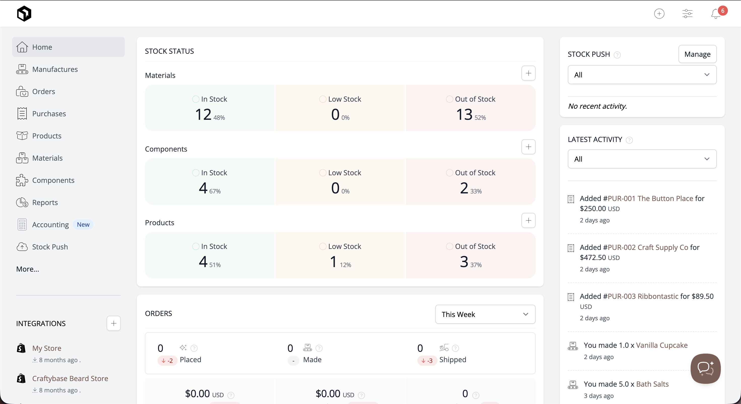This screenshot has height=404, width=741.
Task: Add a product via plus button
Action: pos(529,220)
